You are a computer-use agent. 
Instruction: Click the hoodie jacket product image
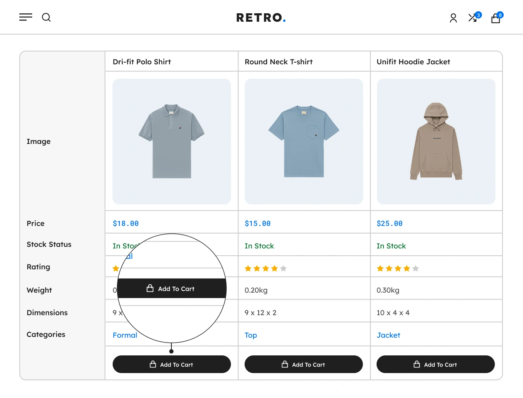(x=436, y=142)
